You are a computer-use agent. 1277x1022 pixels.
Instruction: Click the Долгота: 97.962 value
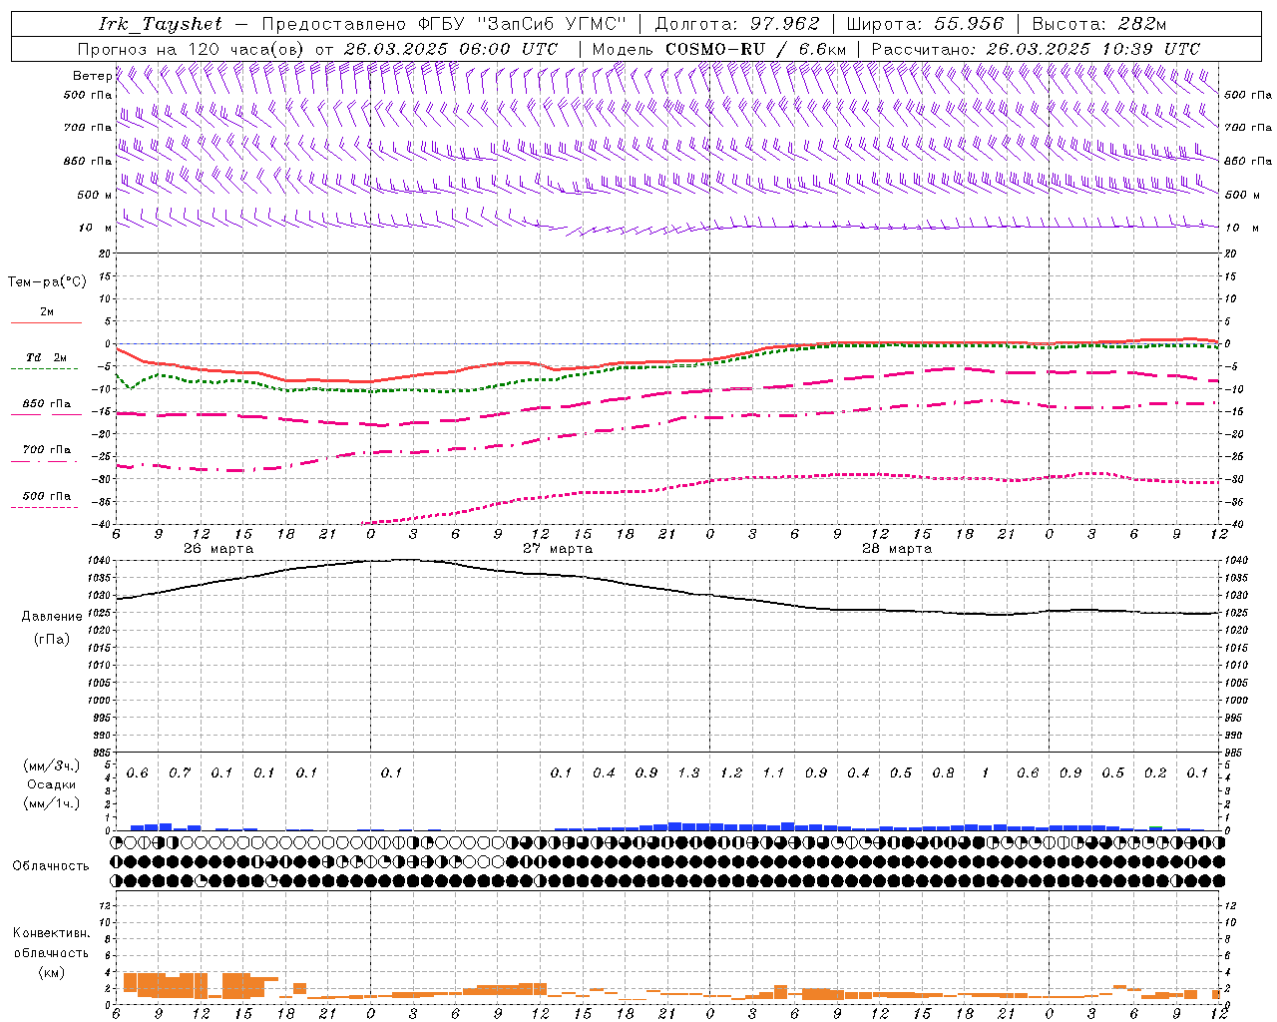pyautogui.click(x=737, y=24)
